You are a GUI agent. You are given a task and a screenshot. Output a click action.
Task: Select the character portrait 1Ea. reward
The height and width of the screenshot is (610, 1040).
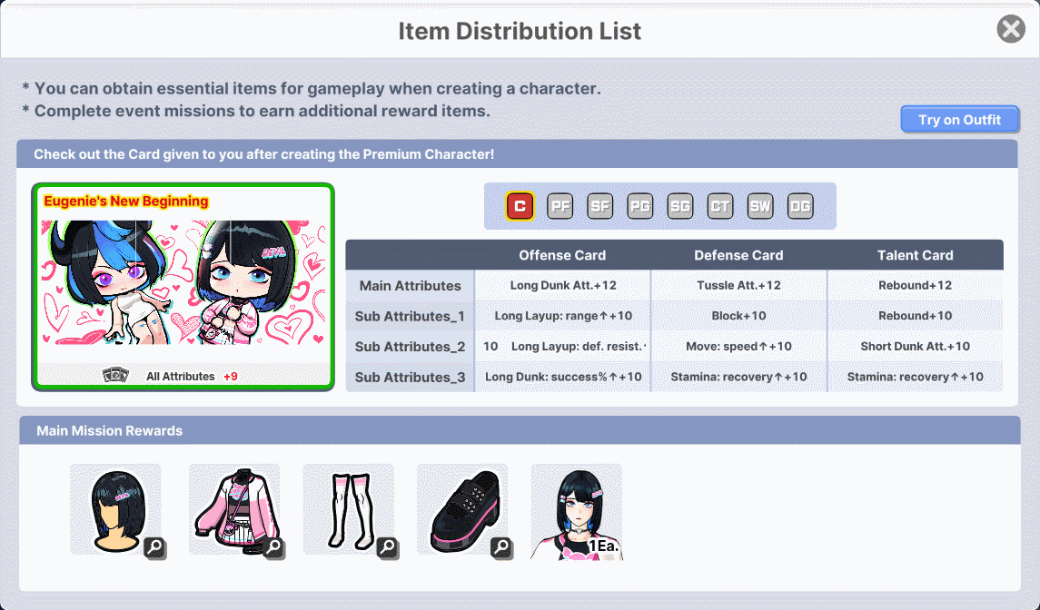pos(577,512)
